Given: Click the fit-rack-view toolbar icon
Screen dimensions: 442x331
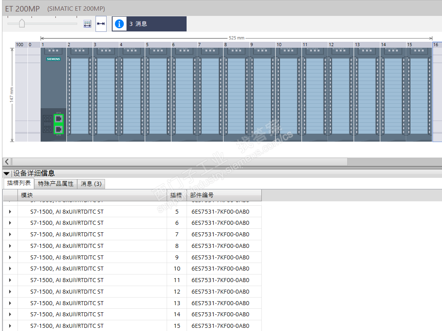Looking at the screenshot, I should click(x=88, y=24).
